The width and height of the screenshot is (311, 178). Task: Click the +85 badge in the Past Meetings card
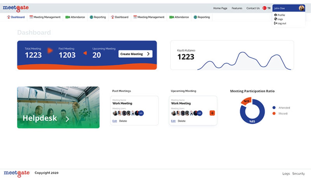(141, 113)
